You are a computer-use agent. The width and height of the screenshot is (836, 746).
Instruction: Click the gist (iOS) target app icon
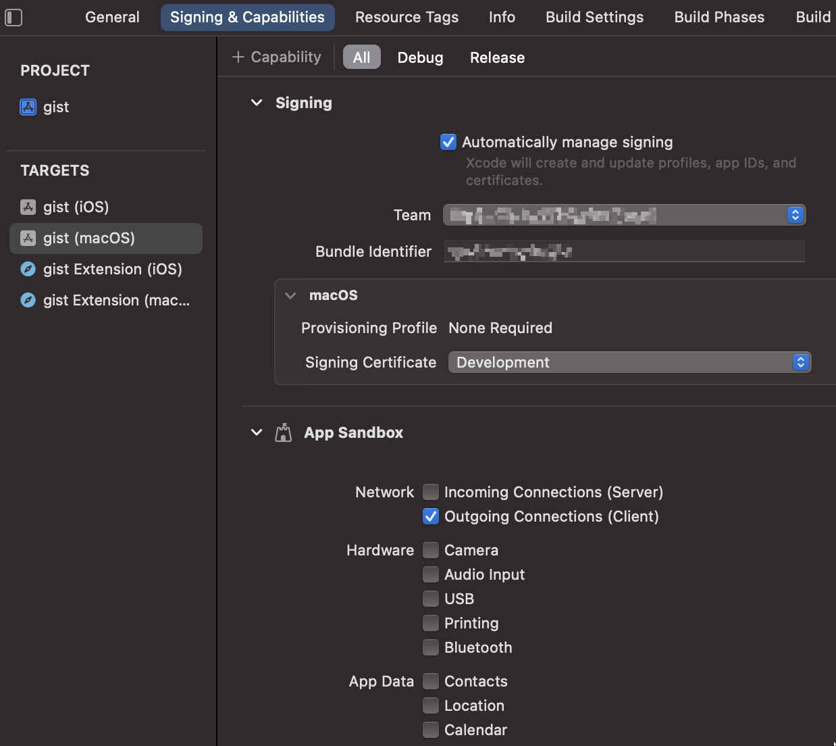tap(28, 207)
